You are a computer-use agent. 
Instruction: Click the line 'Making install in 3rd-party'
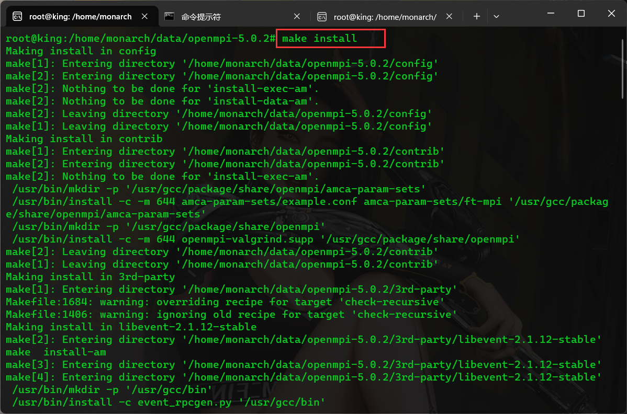[x=91, y=277]
